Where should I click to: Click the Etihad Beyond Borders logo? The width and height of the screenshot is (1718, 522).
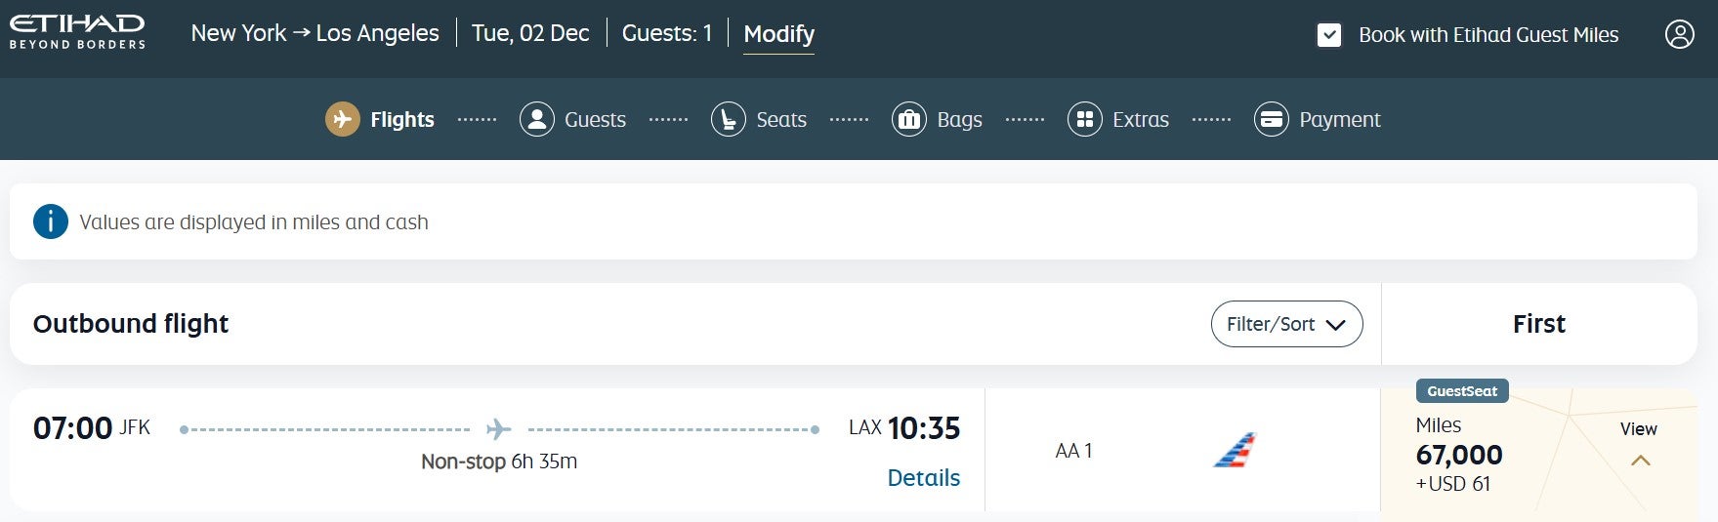tap(77, 31)
